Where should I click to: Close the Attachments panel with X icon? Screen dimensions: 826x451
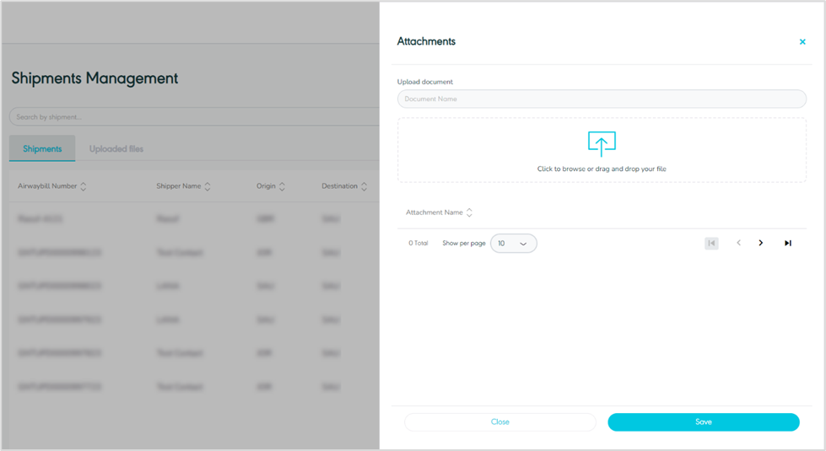pyautogui.click(x=802, y=41)
